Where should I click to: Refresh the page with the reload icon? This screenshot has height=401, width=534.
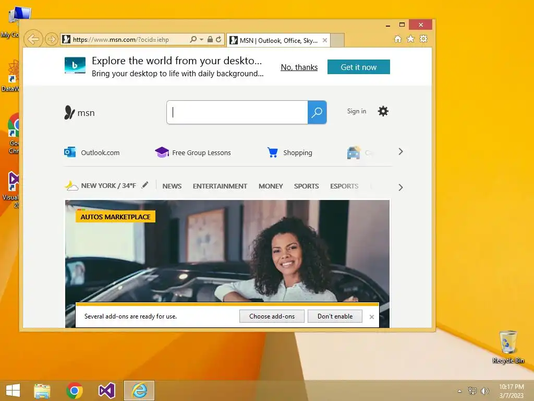[219, 40]
